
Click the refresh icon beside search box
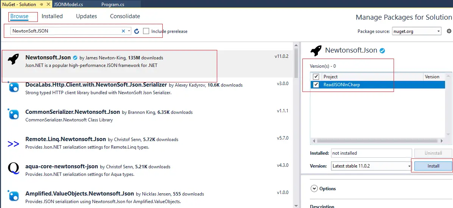(x=137, y=31)
